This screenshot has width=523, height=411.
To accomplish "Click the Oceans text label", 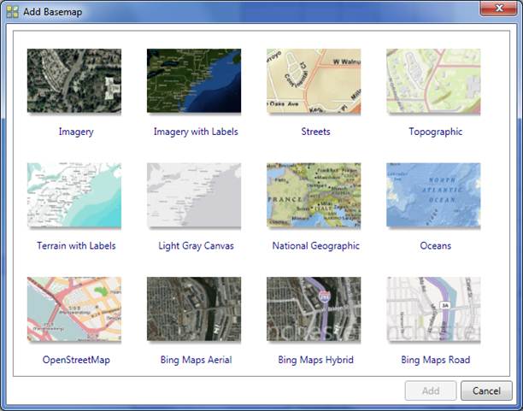I will coord(436,246).
